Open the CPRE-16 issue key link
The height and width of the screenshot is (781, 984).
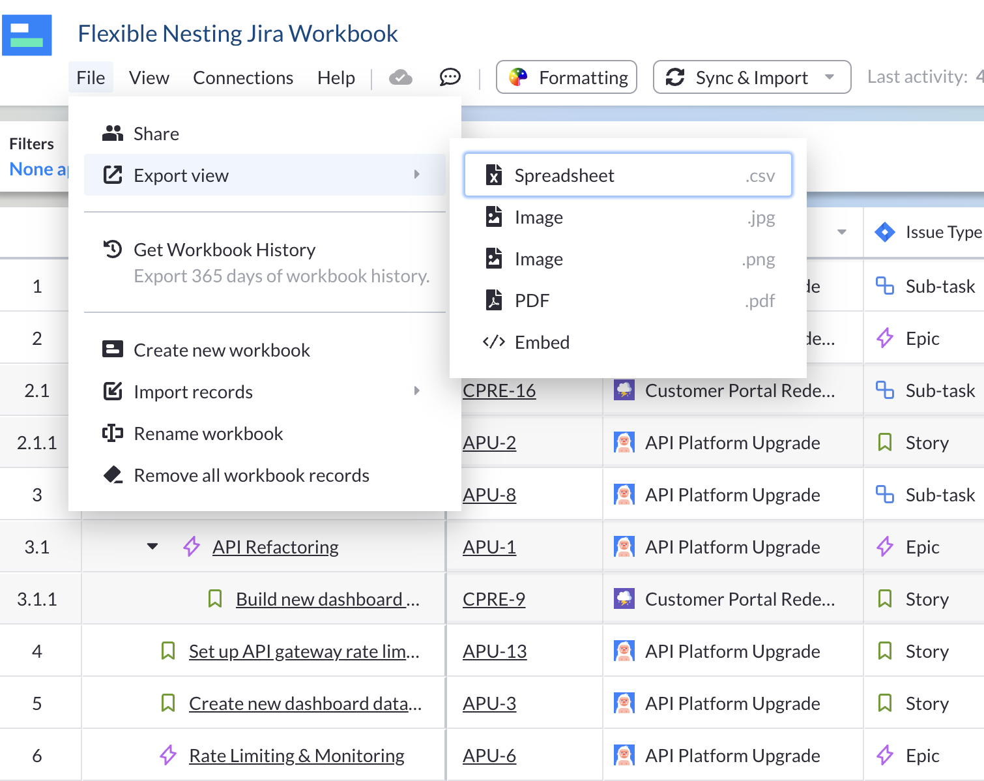tap(499, 390)
